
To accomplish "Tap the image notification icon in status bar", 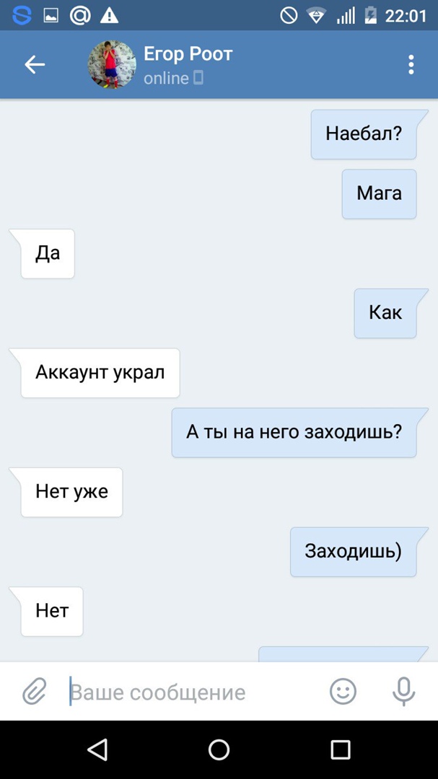I will [51, 16].
